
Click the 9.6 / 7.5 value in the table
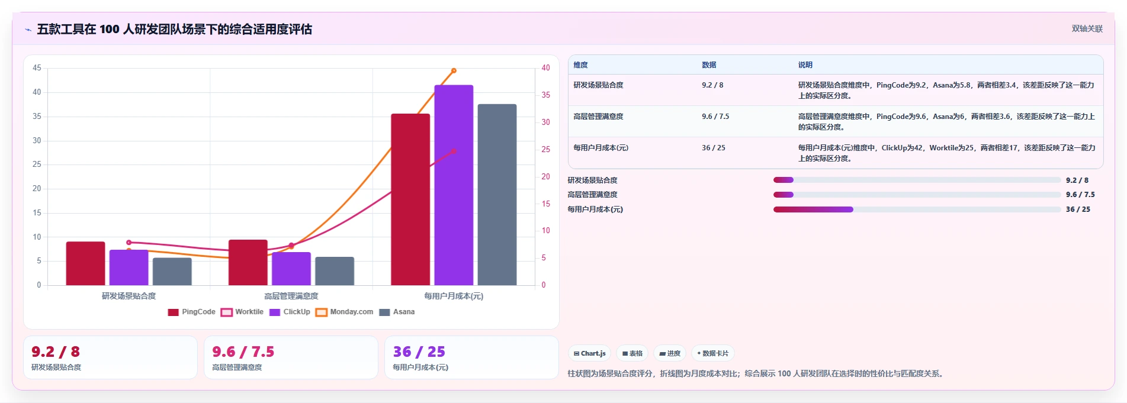715,117
